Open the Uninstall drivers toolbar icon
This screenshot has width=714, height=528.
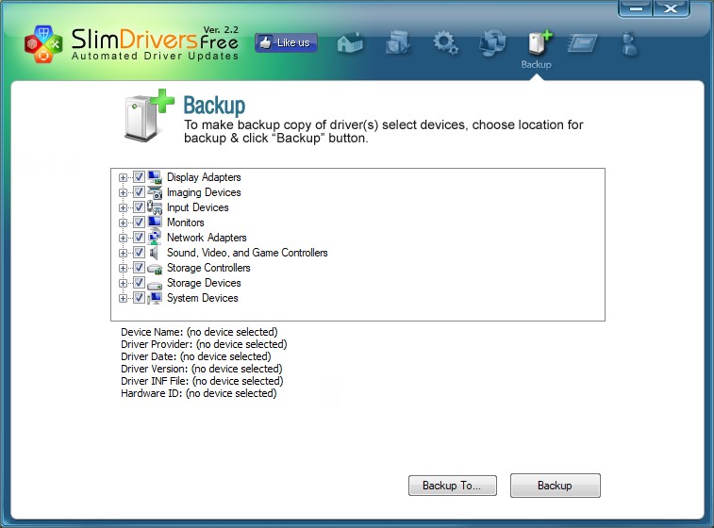(398, 43)
